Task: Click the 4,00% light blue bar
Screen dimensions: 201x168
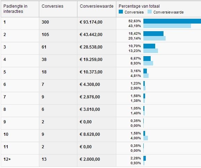Action: click(x=145, y=138)
